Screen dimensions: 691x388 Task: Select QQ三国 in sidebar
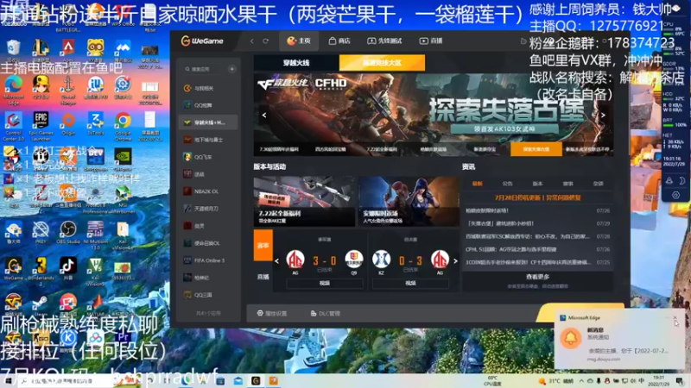208,295
